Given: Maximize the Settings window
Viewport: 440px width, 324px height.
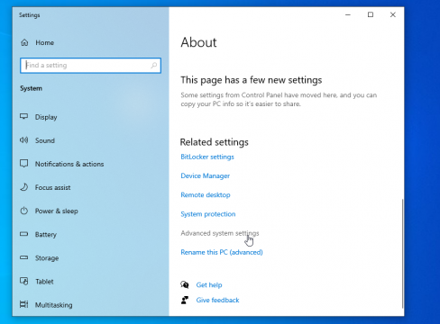Looking at the screenshot, I should 371,14.
